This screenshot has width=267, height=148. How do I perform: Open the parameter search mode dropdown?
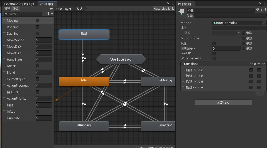point(6,14)
